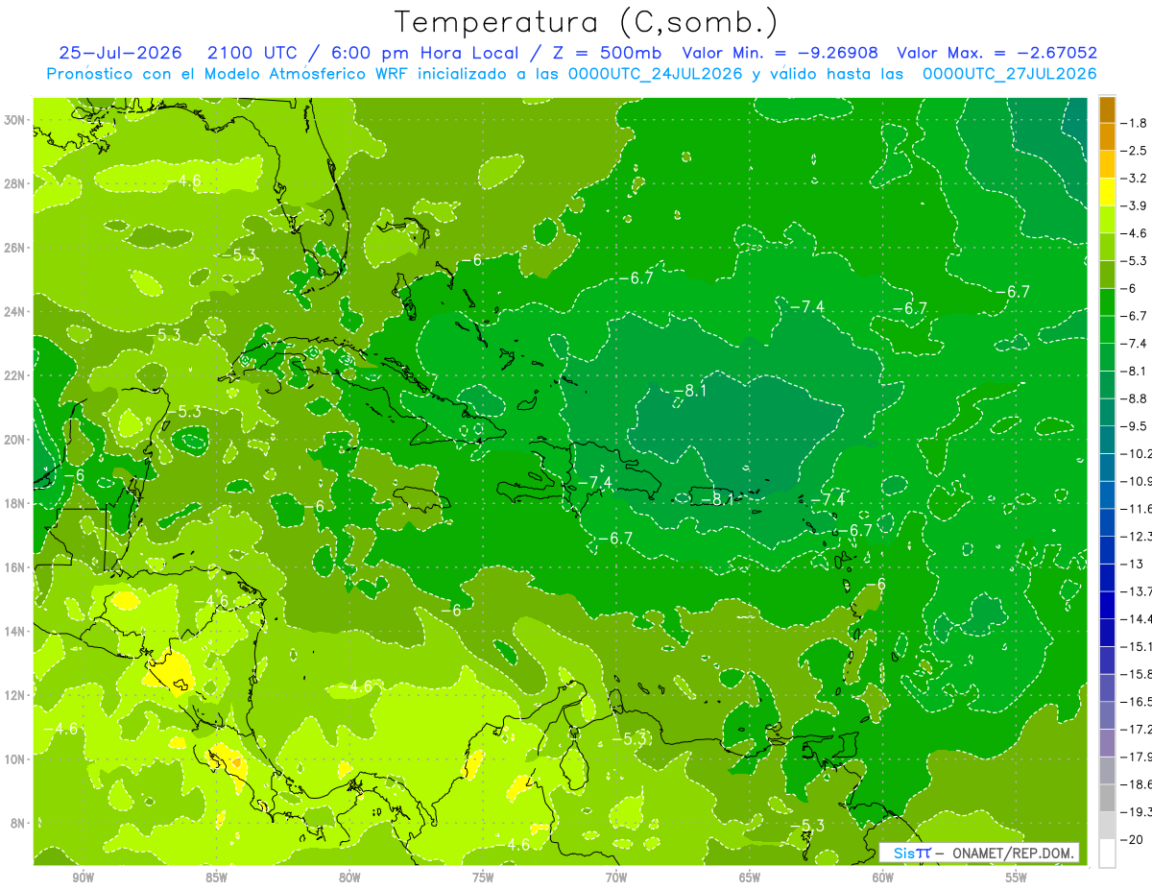Click the '85W' longitude axis label
The image size is (1152, 890).
pyautogui.click(x=216, y=878)
